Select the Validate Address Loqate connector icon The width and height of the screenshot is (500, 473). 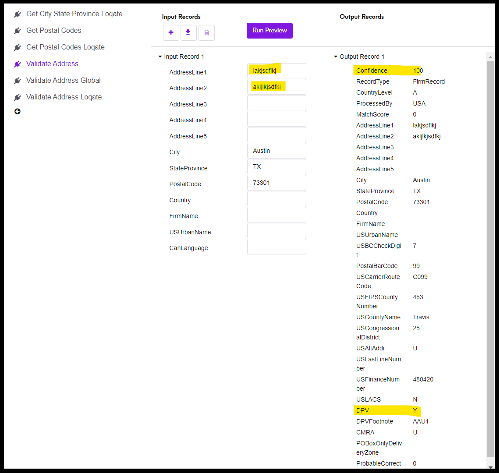pyautogui.click(x=17, y=97)
